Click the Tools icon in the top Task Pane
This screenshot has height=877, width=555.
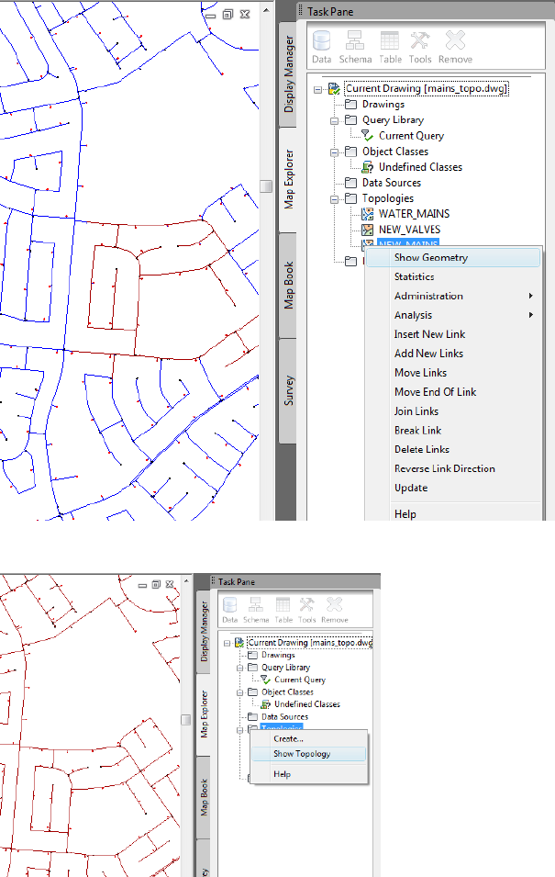420,46
